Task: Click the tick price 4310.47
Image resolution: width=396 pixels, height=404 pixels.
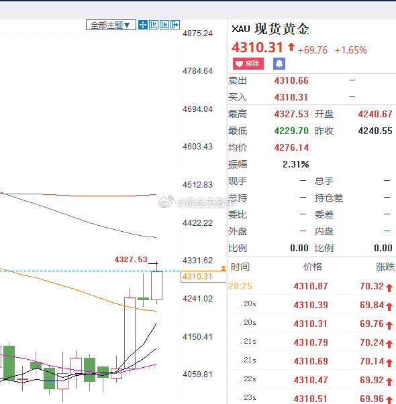Action: [x=311, y=380]
